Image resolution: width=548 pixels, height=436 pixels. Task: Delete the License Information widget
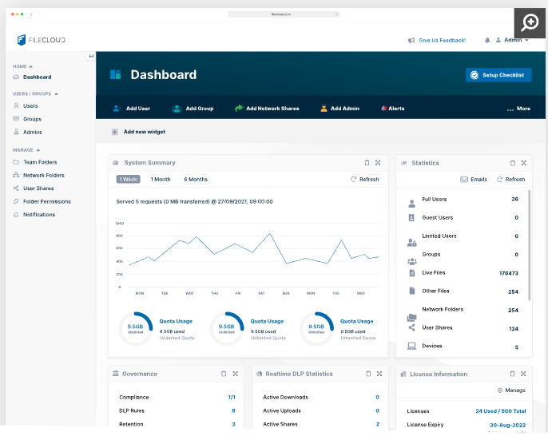pyautogui.click(x=513, y=374)
